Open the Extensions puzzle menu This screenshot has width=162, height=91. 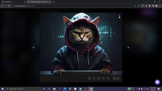[150, 6]
